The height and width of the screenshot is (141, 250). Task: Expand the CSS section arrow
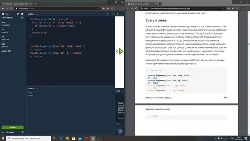(22, 37)
